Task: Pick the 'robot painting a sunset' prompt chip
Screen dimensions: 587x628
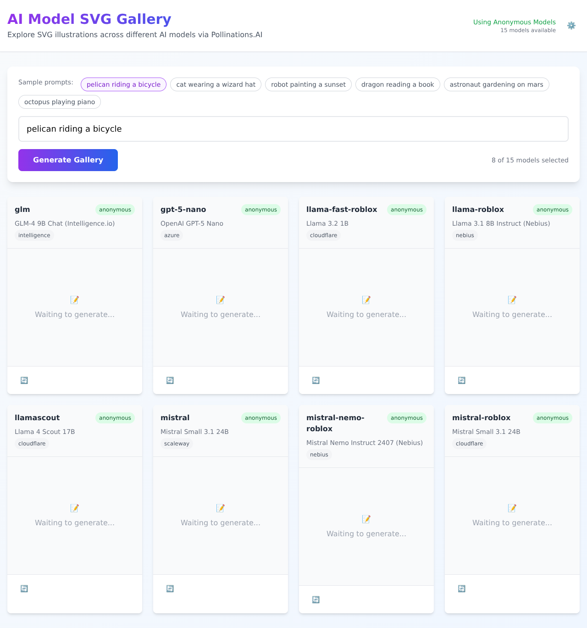Action: pyautogui.click(x=308, y=84)
